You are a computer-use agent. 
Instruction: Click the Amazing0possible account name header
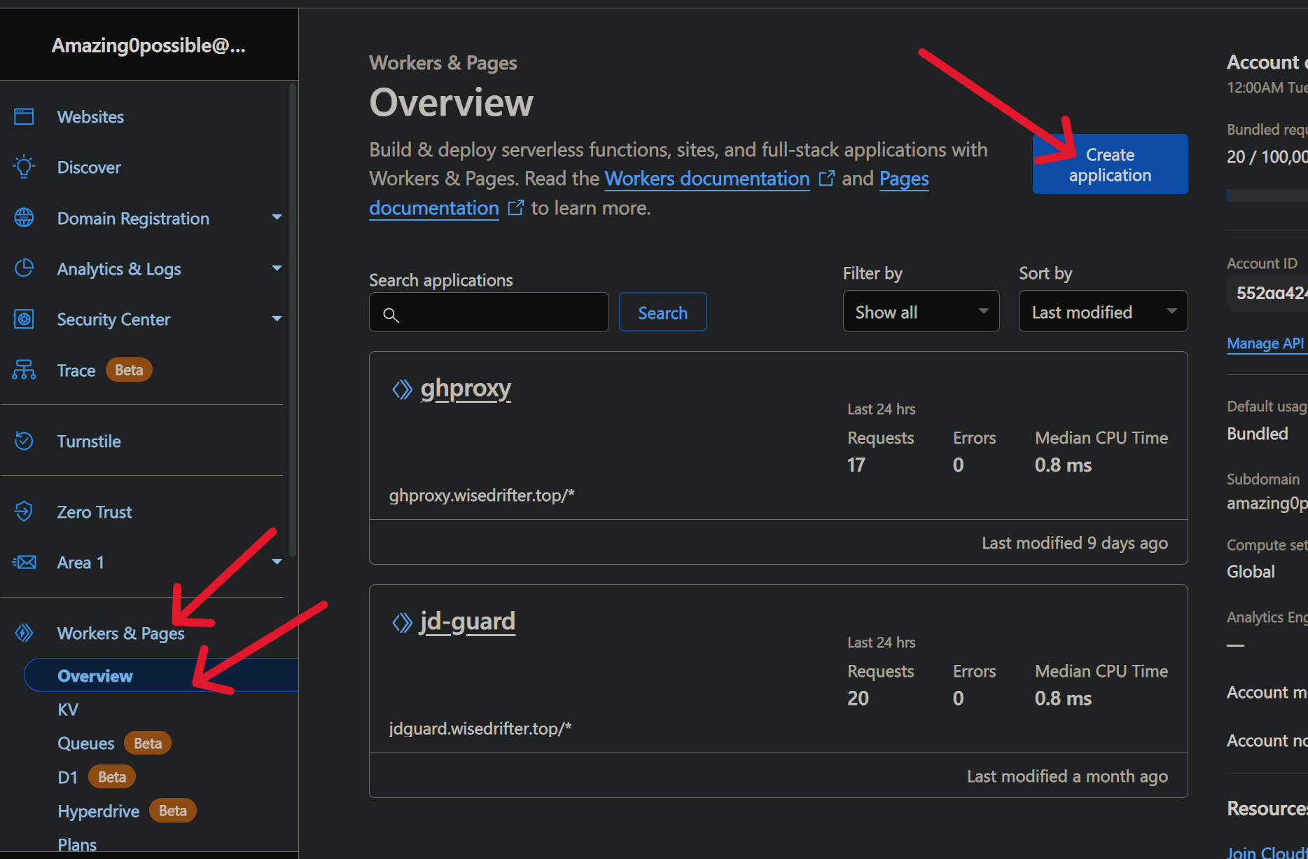[148, 46]
